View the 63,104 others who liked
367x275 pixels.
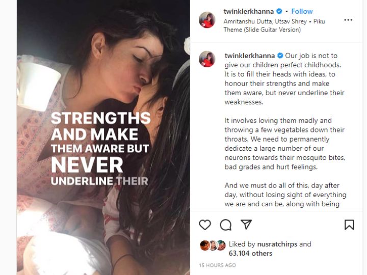250,253
